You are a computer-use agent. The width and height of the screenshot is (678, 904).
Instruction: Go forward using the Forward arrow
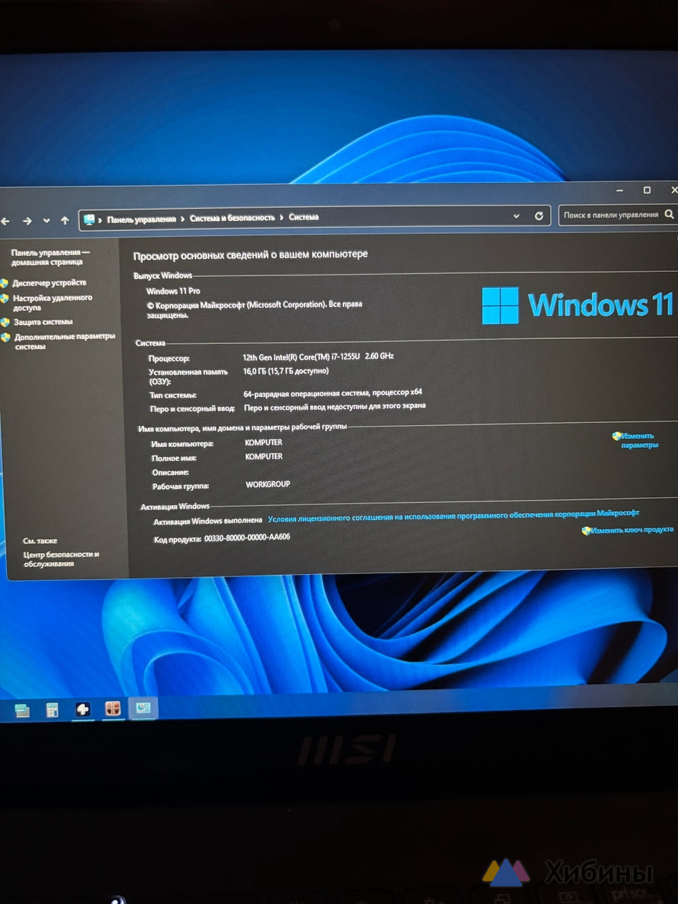click(27, 221)
